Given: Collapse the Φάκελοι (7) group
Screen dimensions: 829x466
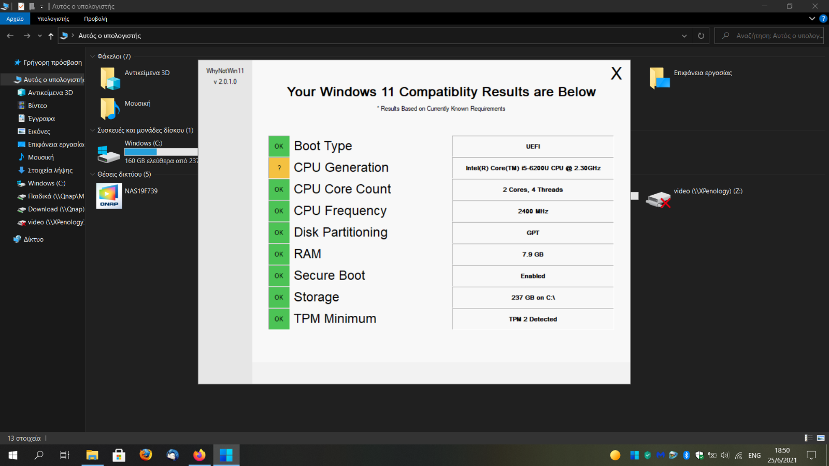Looking at the screenshot, I should coord(93,56).
